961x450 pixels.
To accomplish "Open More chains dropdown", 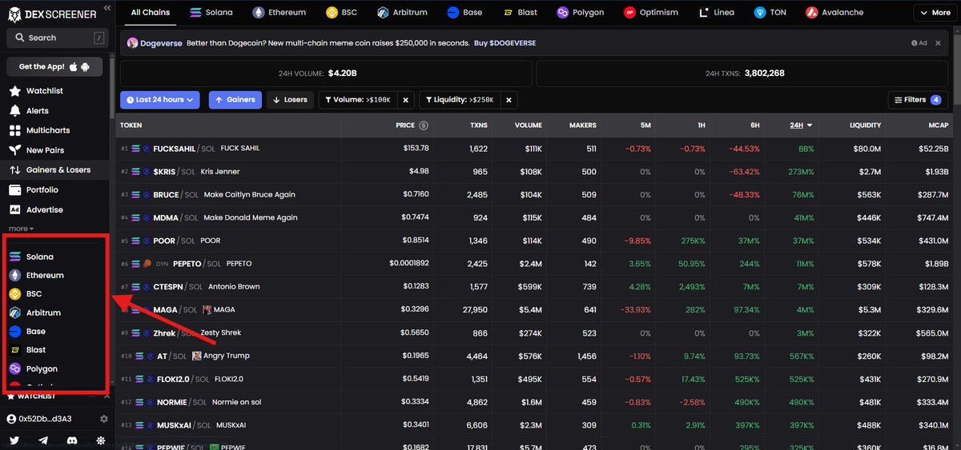I will (935, 13).
